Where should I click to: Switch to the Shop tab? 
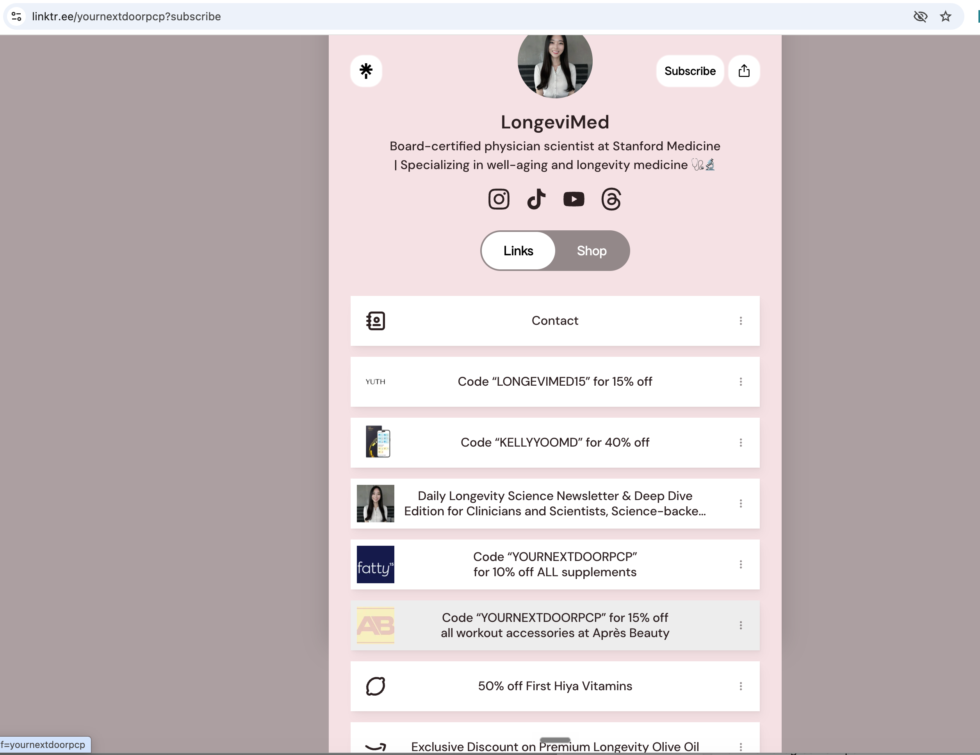(x=592, y=251)
